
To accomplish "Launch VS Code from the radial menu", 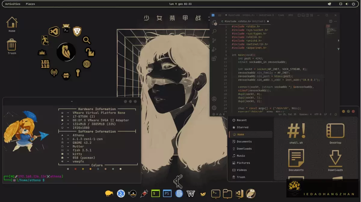I will pyautogui.click(x=54, y=31).
